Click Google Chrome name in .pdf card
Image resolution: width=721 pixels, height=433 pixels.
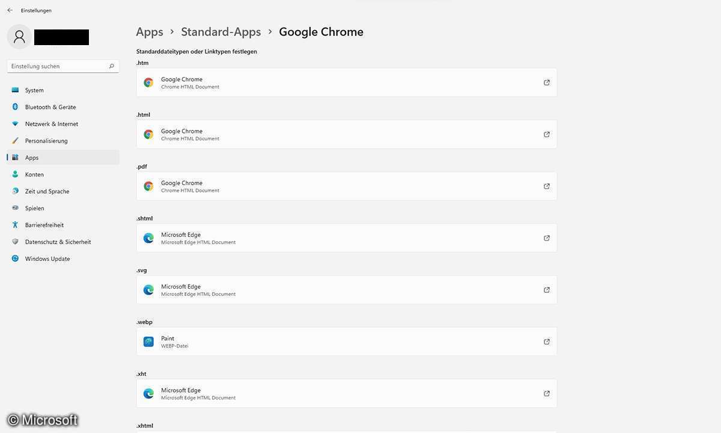pyautogui.click(x=181, y=183)
